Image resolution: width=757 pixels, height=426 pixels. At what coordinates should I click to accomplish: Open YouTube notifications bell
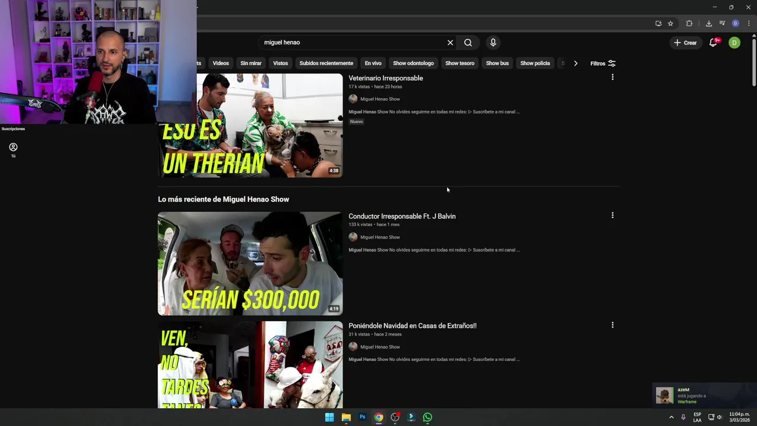click(x=713, y=43)
